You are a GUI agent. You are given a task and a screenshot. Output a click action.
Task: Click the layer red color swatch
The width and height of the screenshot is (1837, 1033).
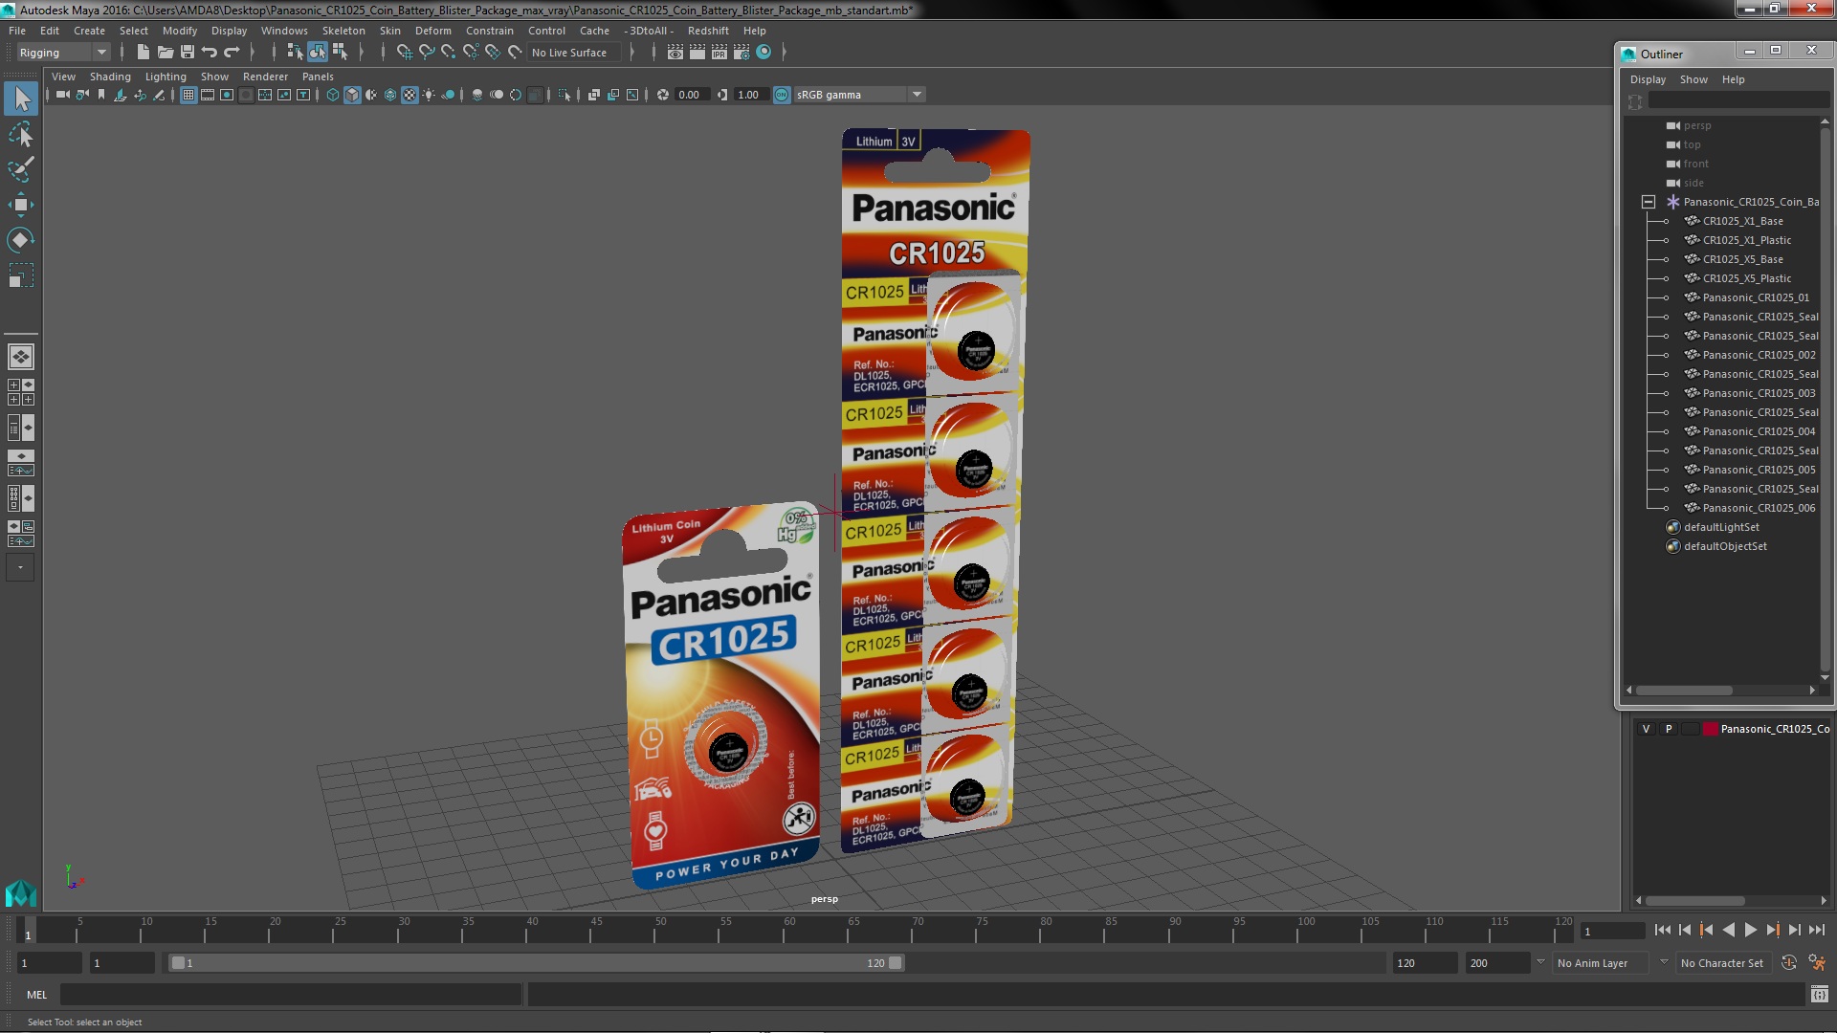point(1710,729)
